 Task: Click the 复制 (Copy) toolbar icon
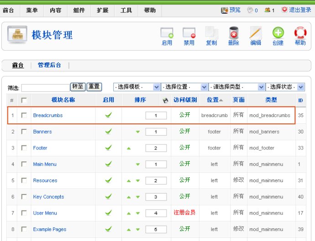click(211, 33)
